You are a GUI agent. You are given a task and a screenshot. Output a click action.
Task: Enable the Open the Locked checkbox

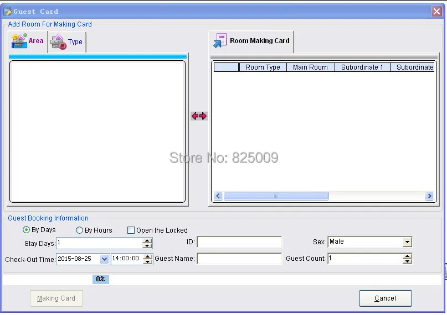click(x=131, y=230)
